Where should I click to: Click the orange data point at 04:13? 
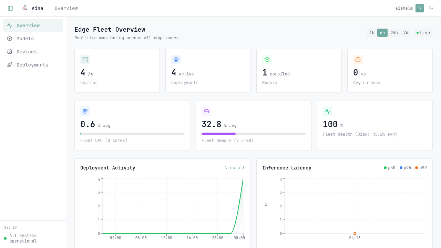coord(355,234)
